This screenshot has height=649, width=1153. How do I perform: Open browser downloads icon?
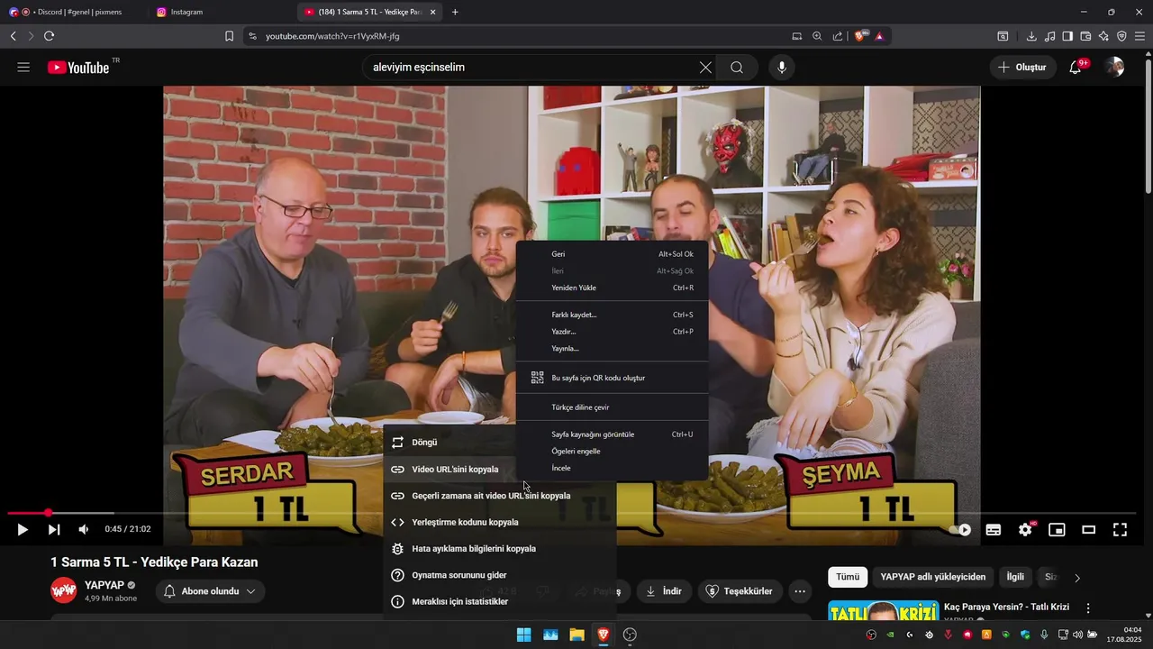[1031, 36]
